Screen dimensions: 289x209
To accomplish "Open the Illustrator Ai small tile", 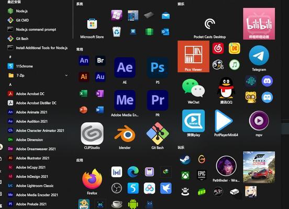I will (84, 76).
